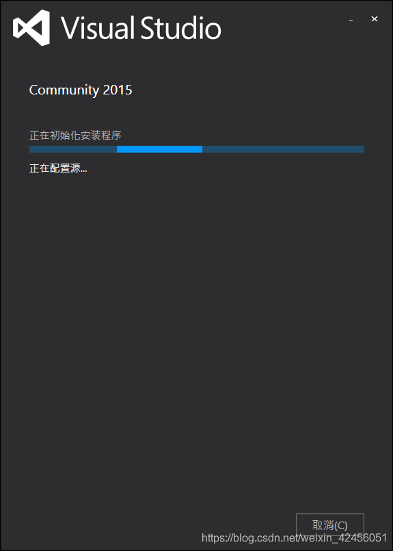This screenshot has width=393, height=551.
Task: Select the 正在初始化安装程序 status label
Action: 75,136
